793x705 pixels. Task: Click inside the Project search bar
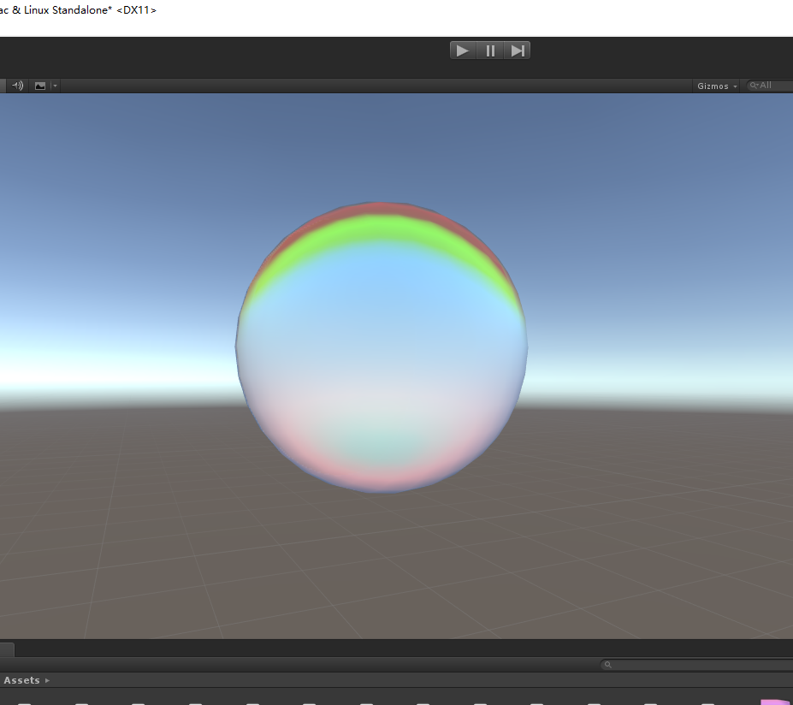click(684, 664)
